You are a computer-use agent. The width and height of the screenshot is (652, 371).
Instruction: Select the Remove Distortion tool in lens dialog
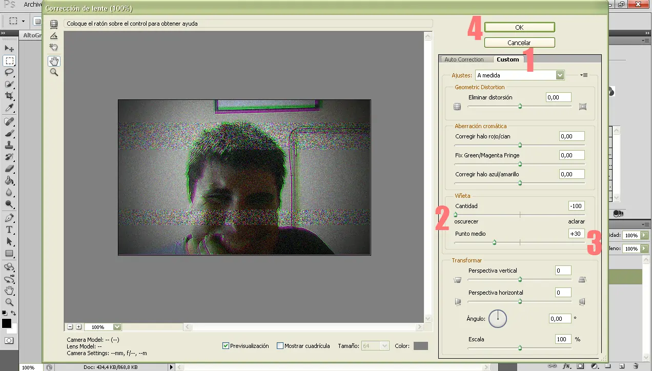[54, 24]
